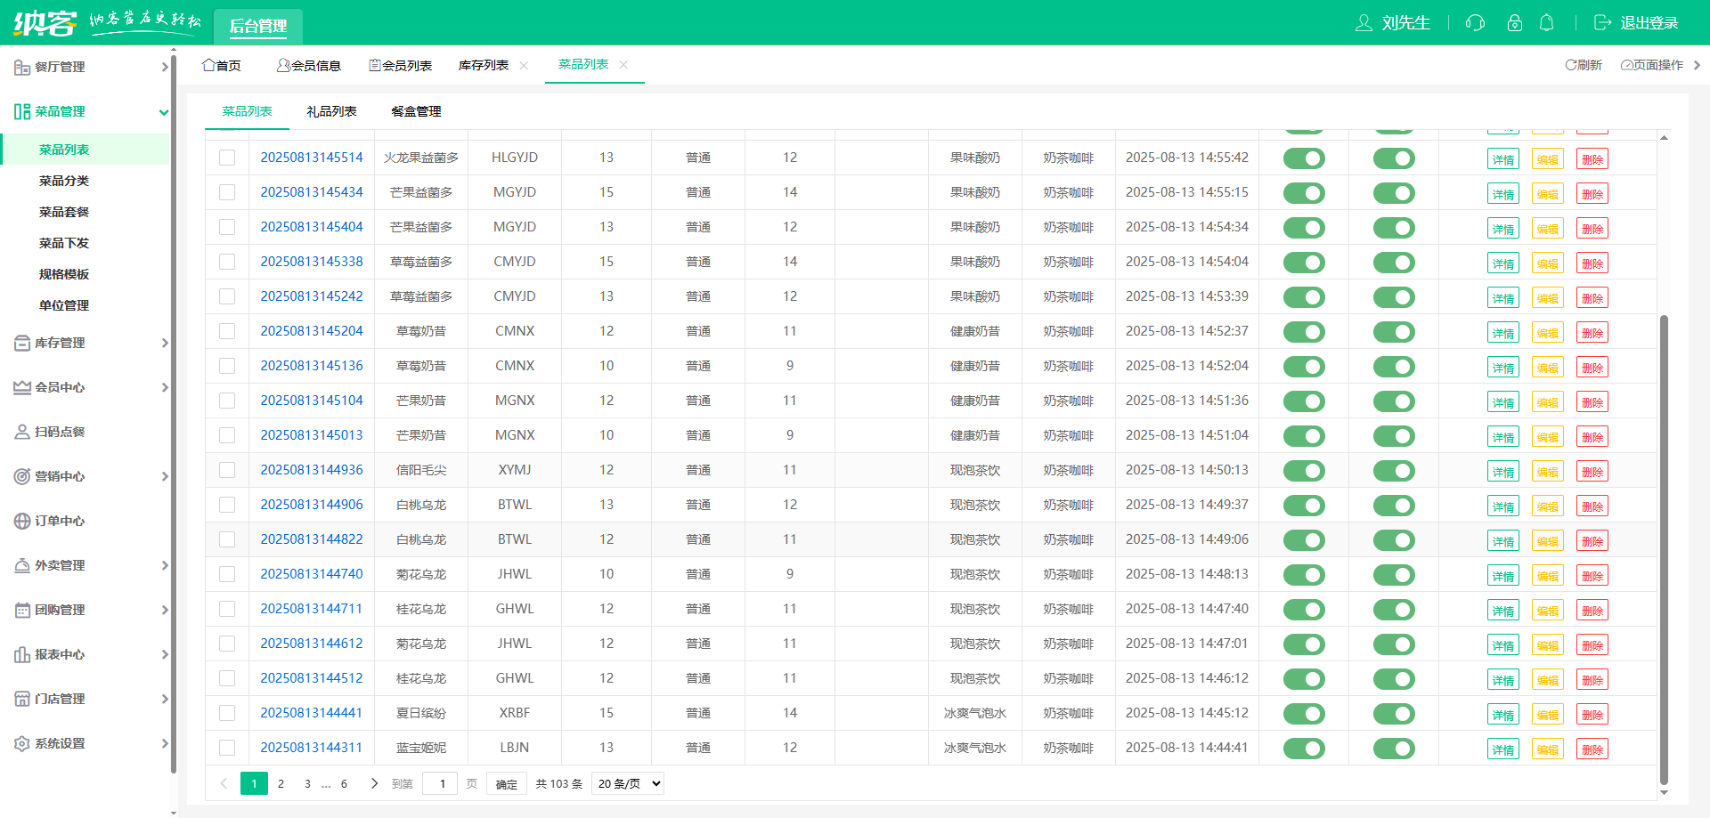Click the 扫码点餐 sidebar icon
Screen dimensions: 1710x818
click(x=22, y=432)
